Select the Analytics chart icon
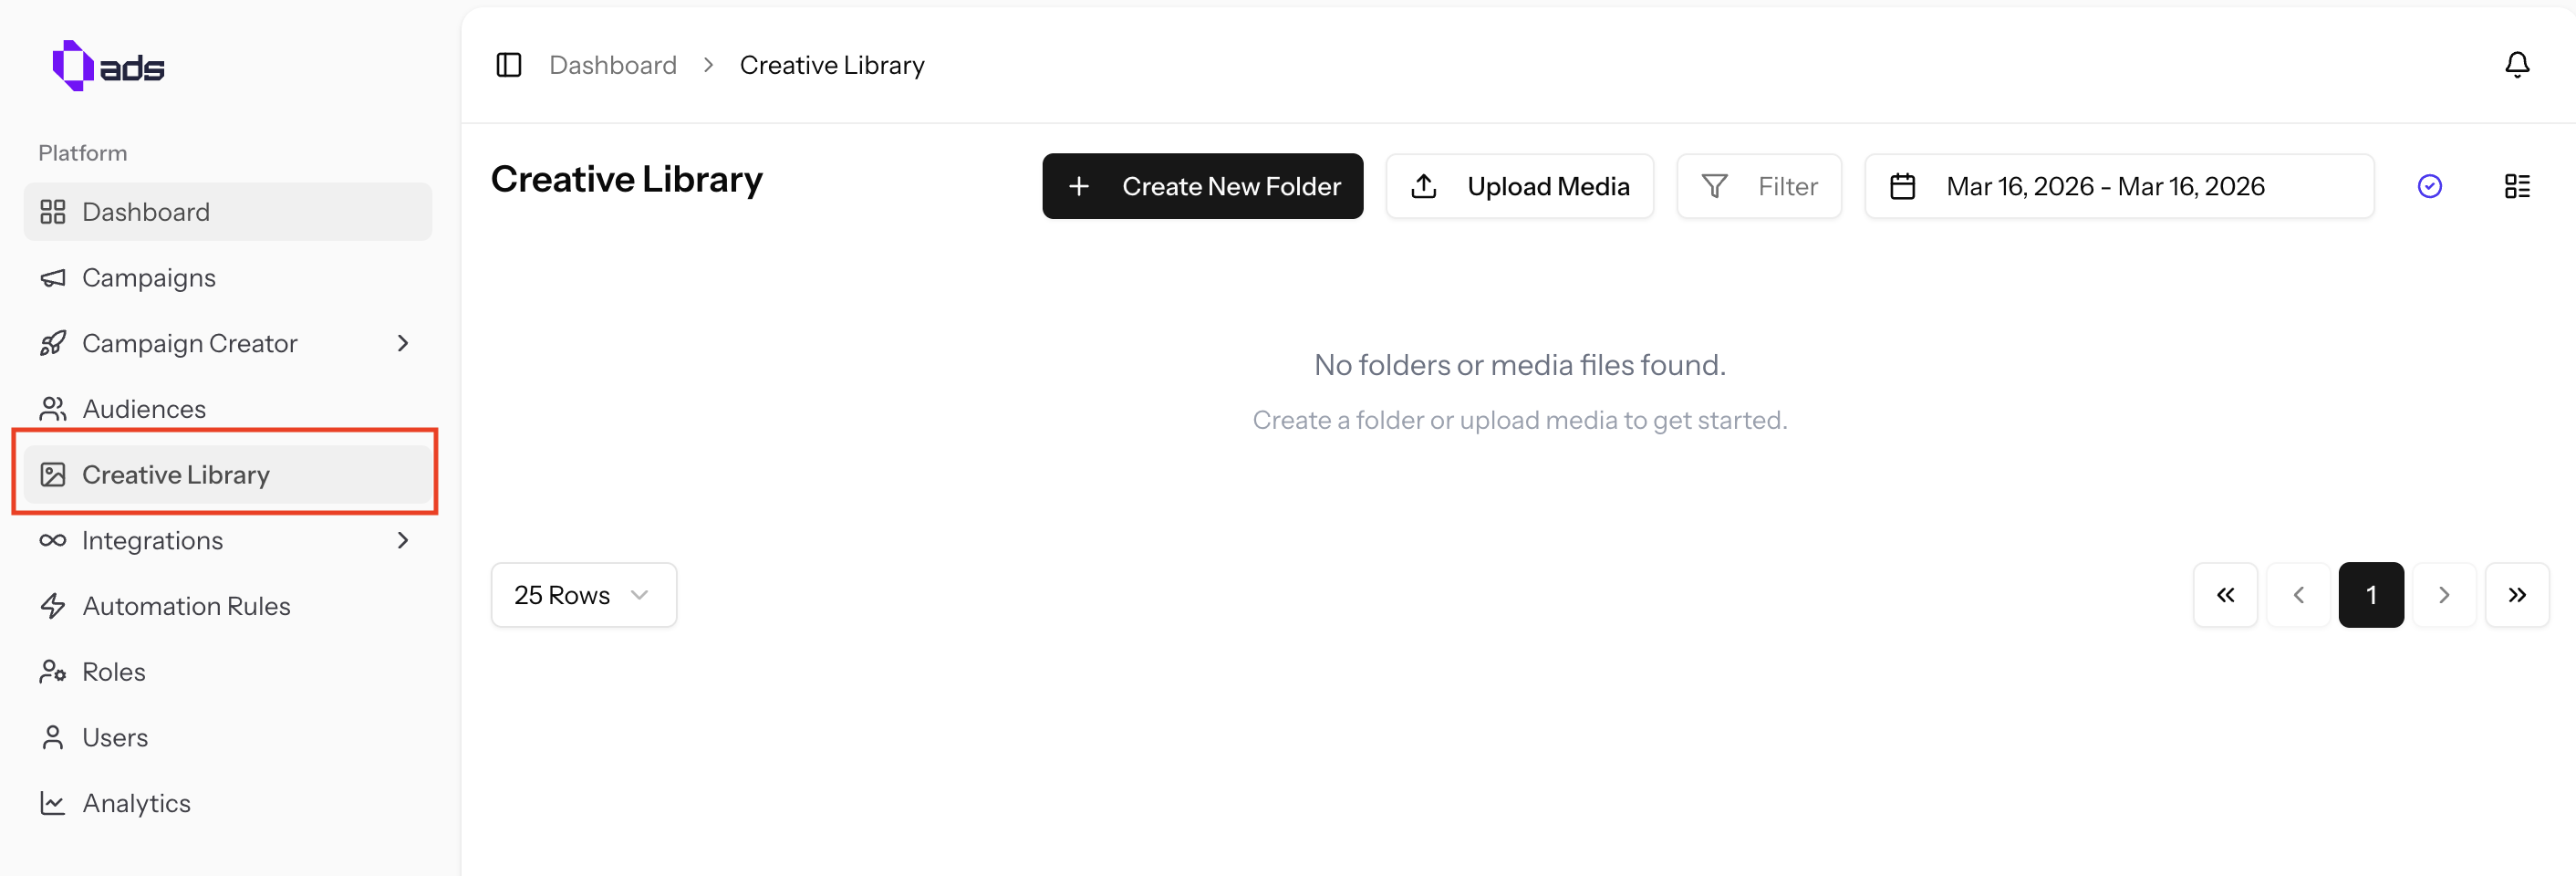The image size is (2576, 876). tap(53, 802)
